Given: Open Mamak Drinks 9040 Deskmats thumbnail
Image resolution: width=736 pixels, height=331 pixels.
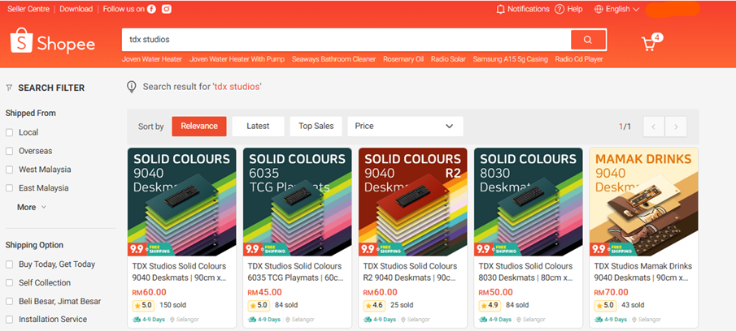Looking at the screenshot, I should point(643,202).
